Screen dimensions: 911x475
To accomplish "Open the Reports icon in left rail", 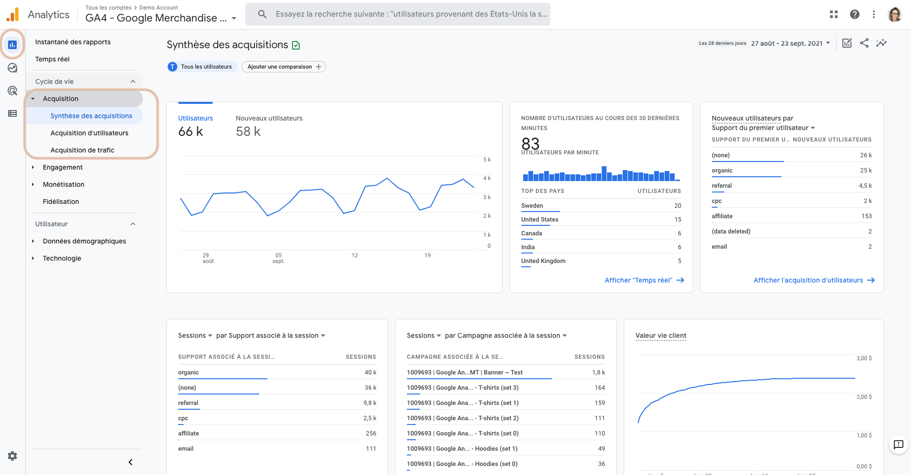I will 12,45.
